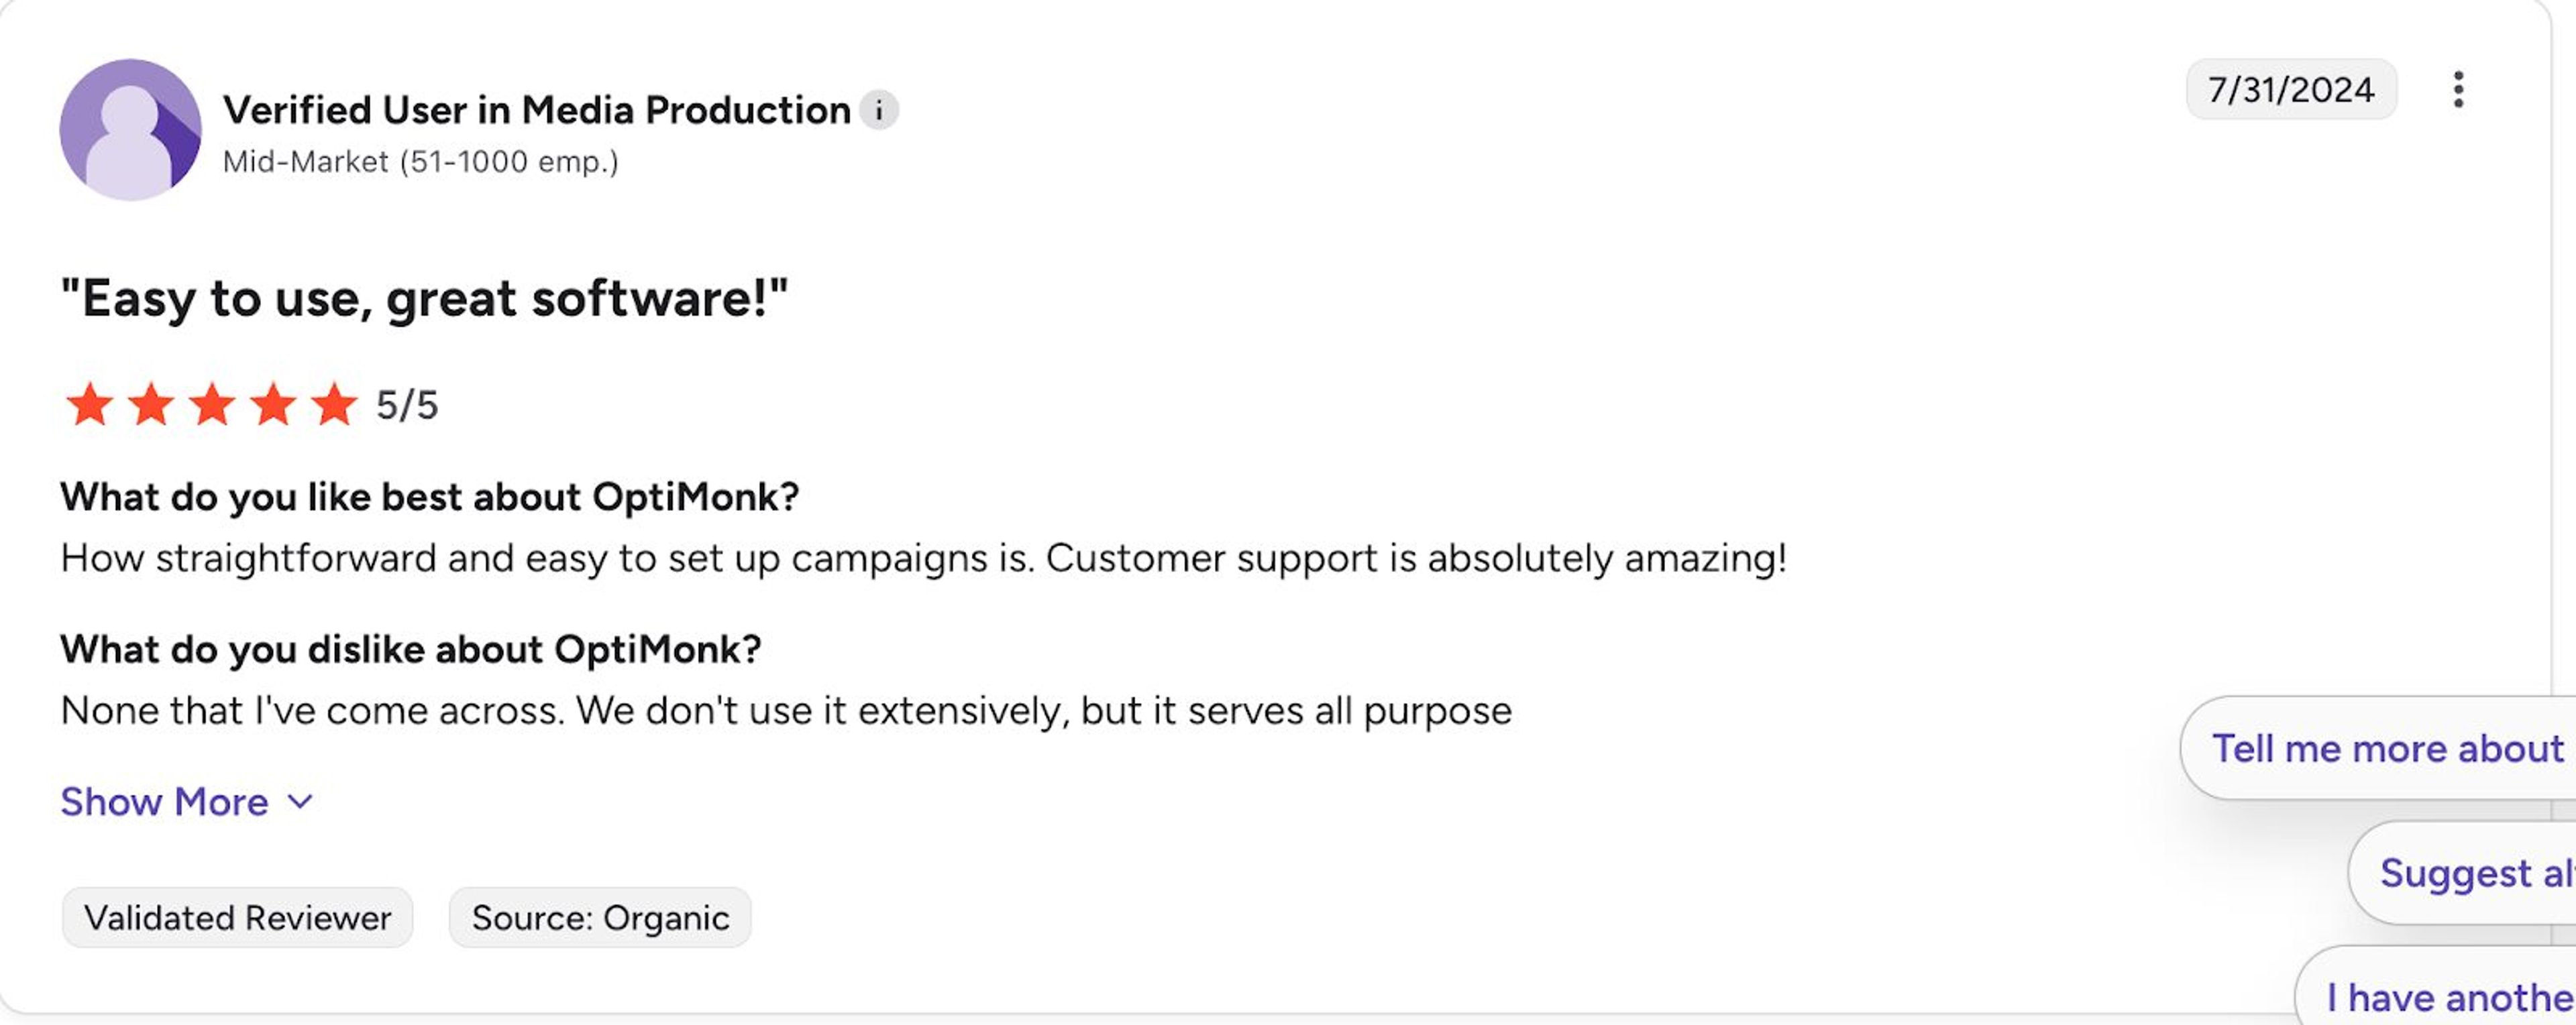2576x1025 pixels.
Task: Click the 5/5 rating score text
Action: (x=407, y=406)
